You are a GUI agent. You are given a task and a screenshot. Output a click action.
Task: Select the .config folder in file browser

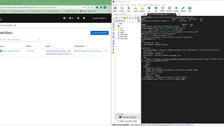click(121, 30)
